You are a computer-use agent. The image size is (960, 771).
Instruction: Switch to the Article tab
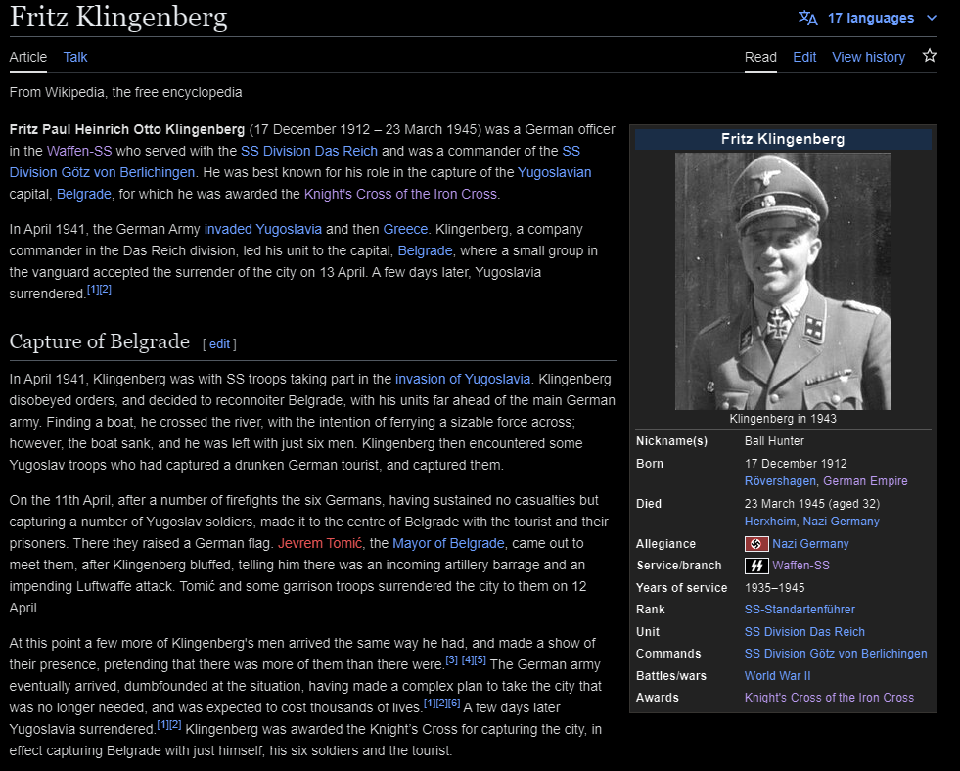28,57
